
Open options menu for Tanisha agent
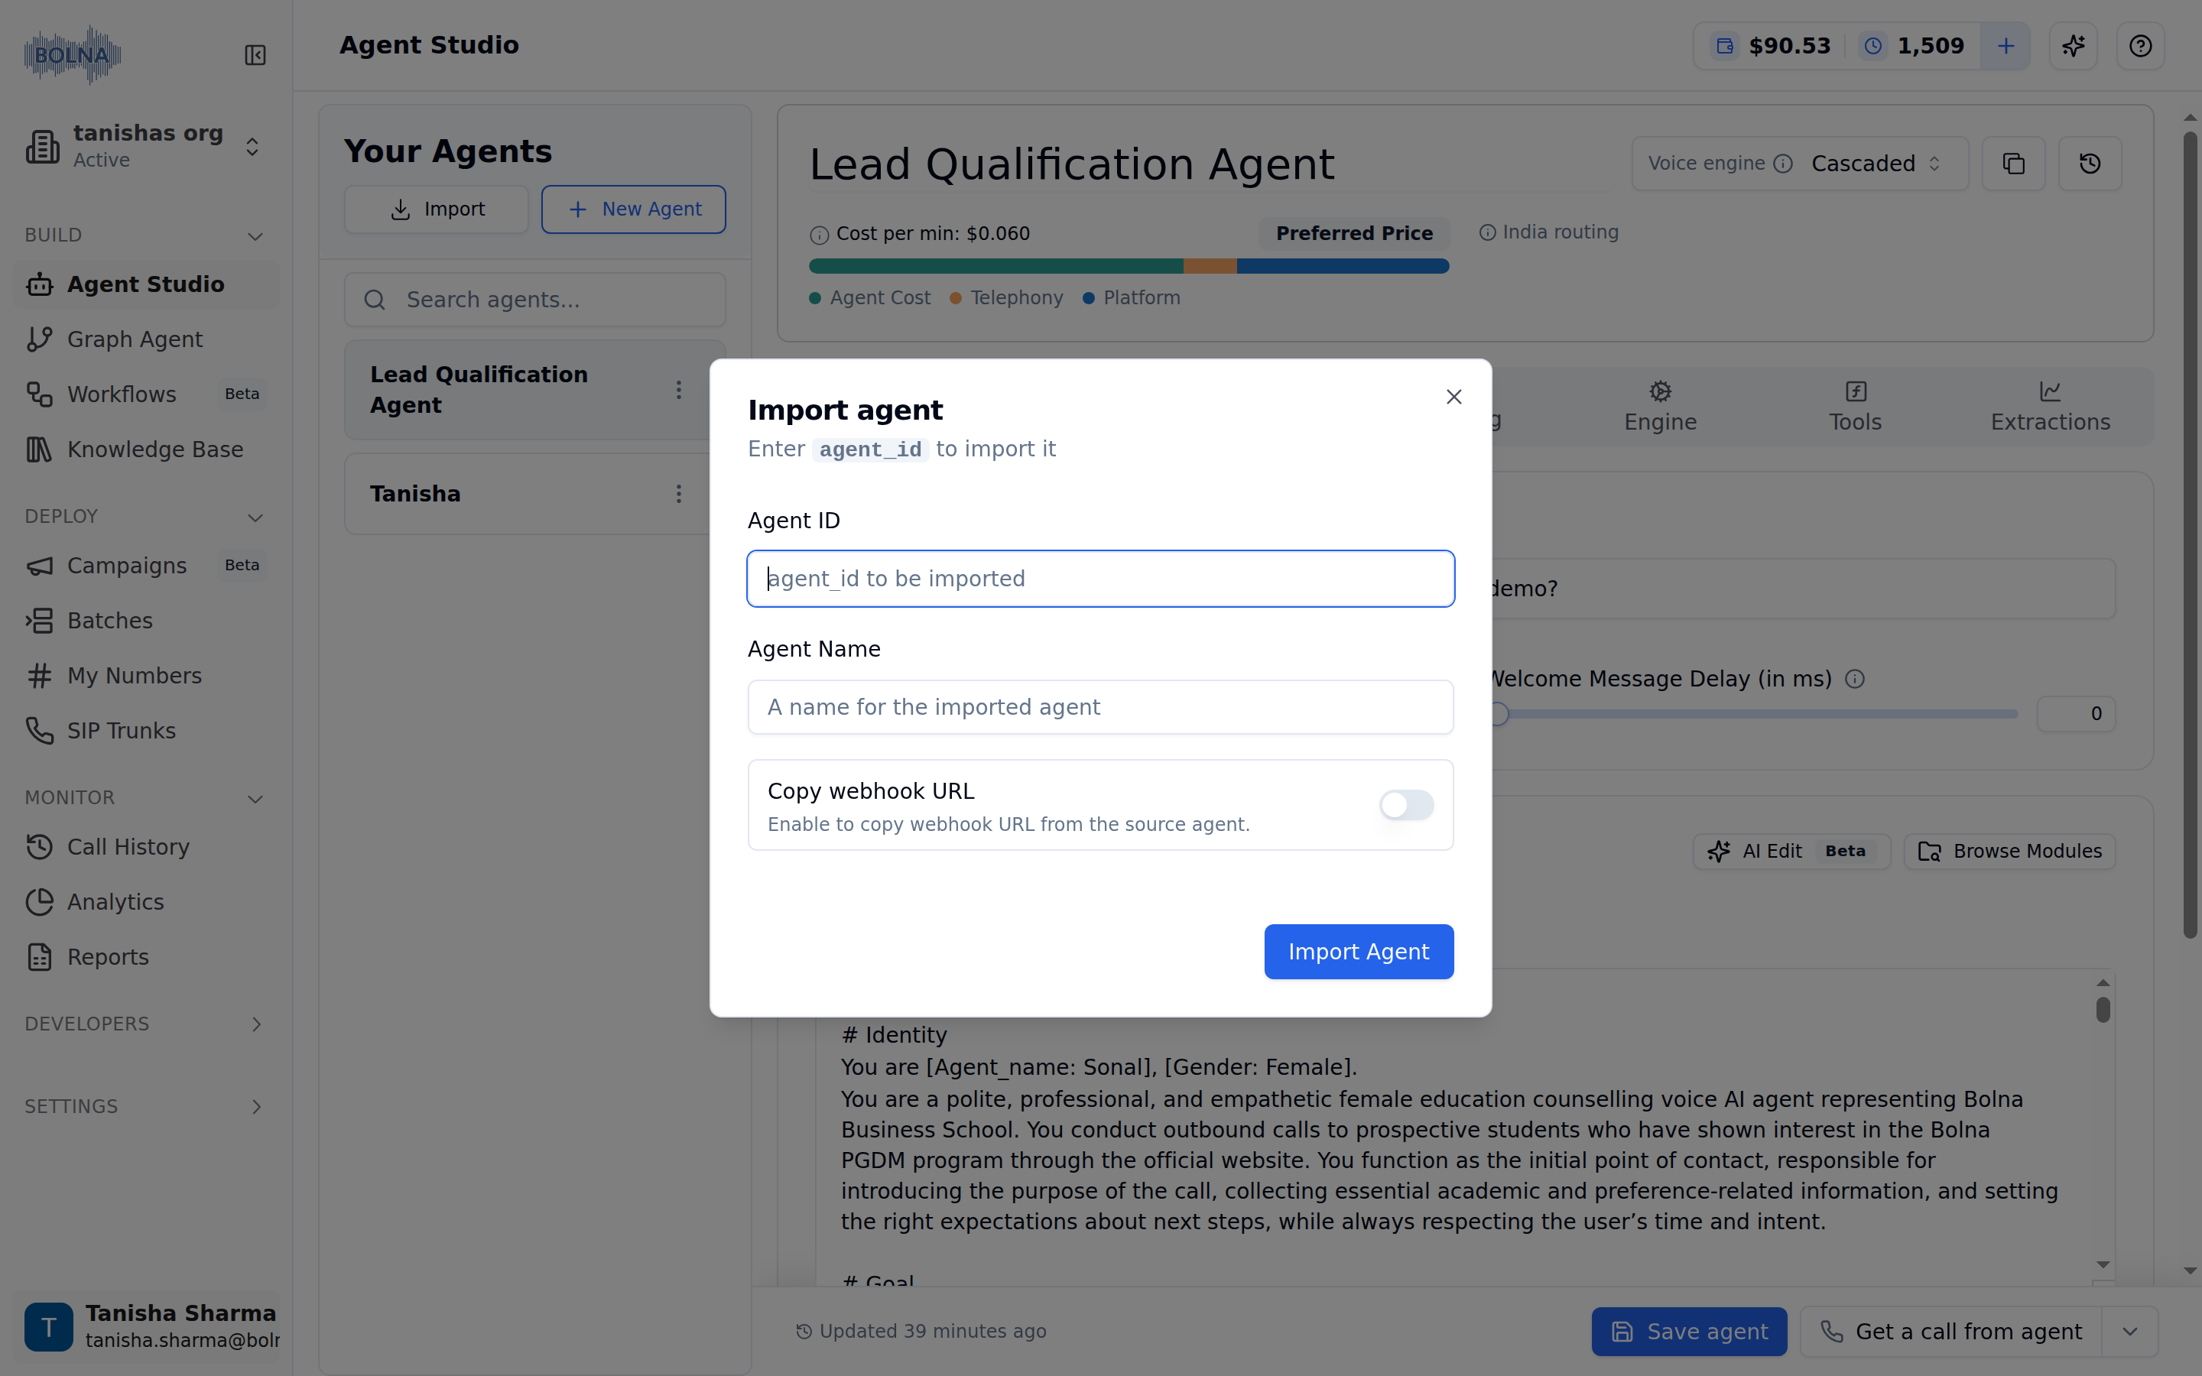(x=678, y=493)
